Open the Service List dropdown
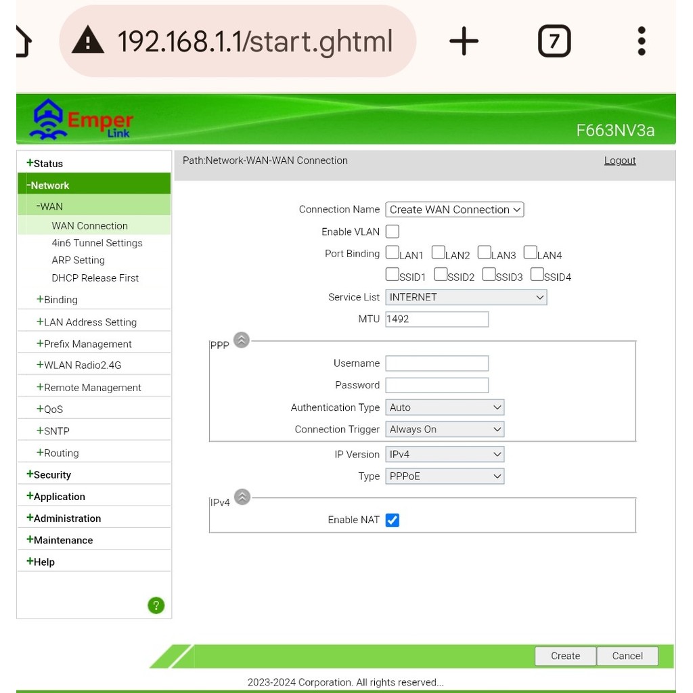 (466, 297)
